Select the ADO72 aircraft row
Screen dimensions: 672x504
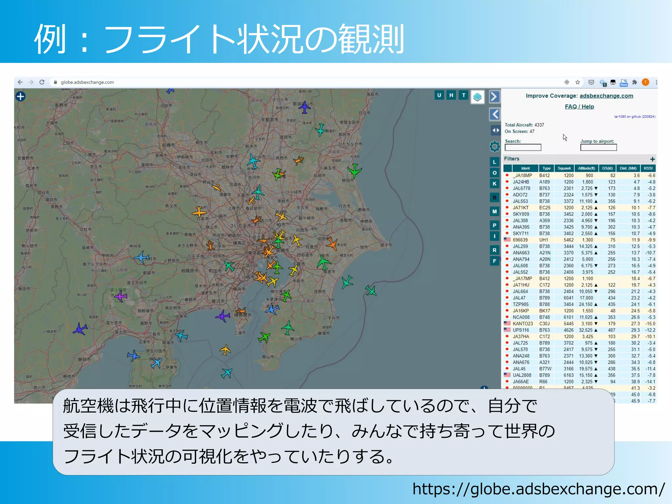pos(580,195)
